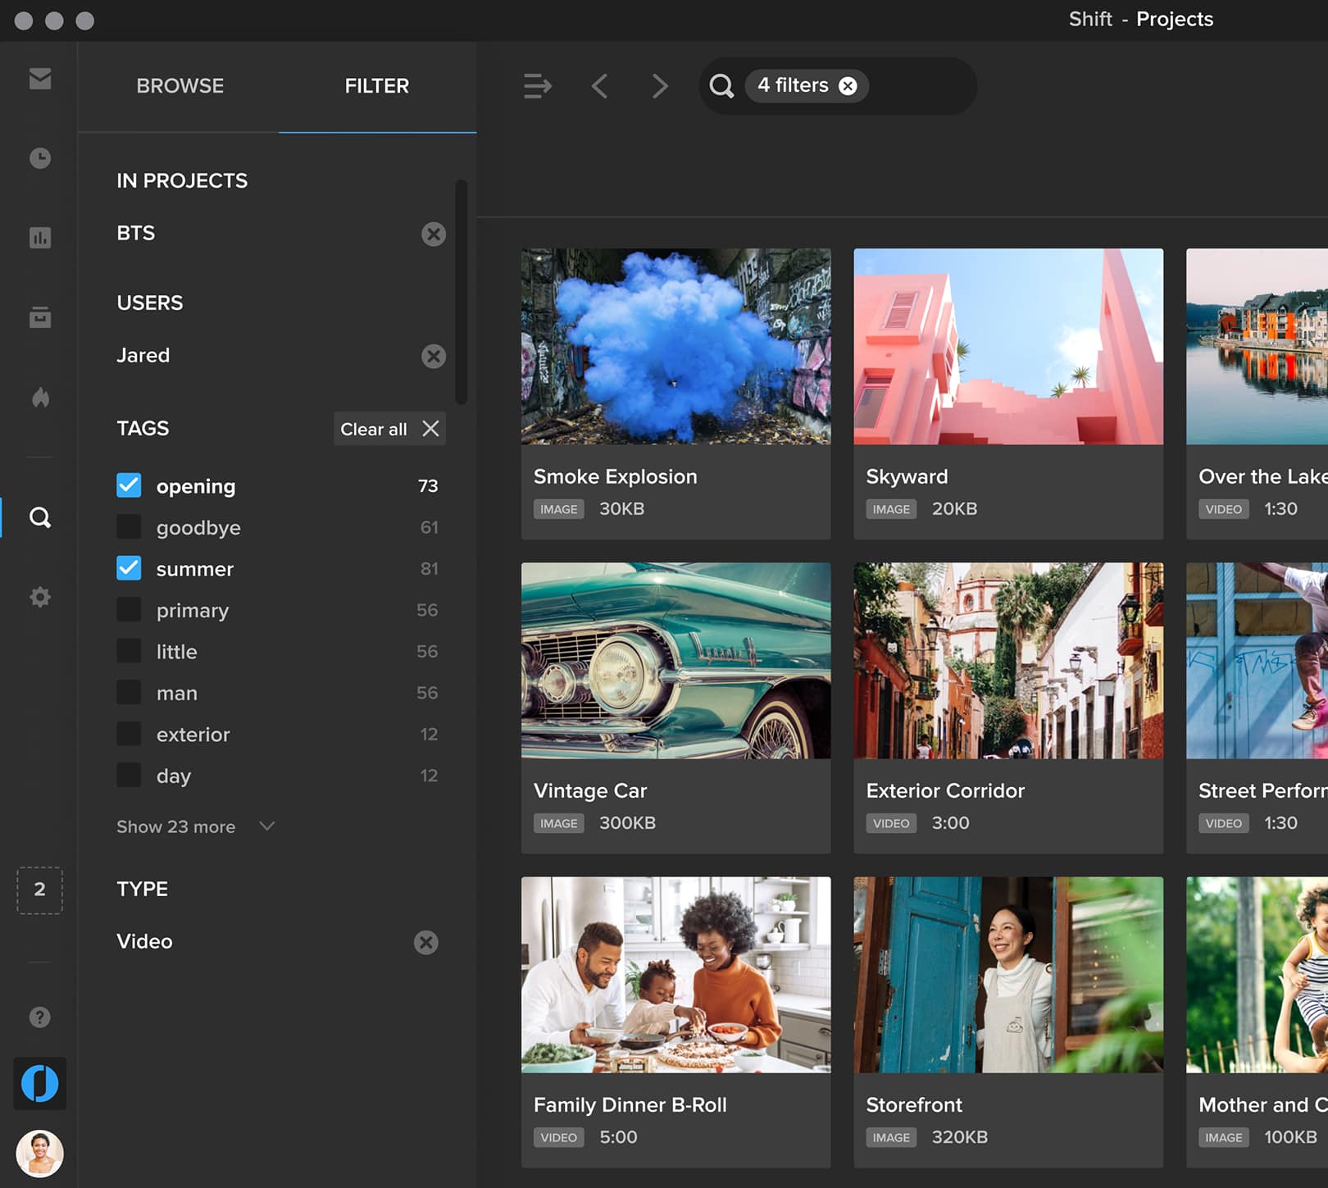The width and height of the screenshot is (1328, 1188).
Task: Open the Mother and Child thumbnail
Action: pos(1257,975)
